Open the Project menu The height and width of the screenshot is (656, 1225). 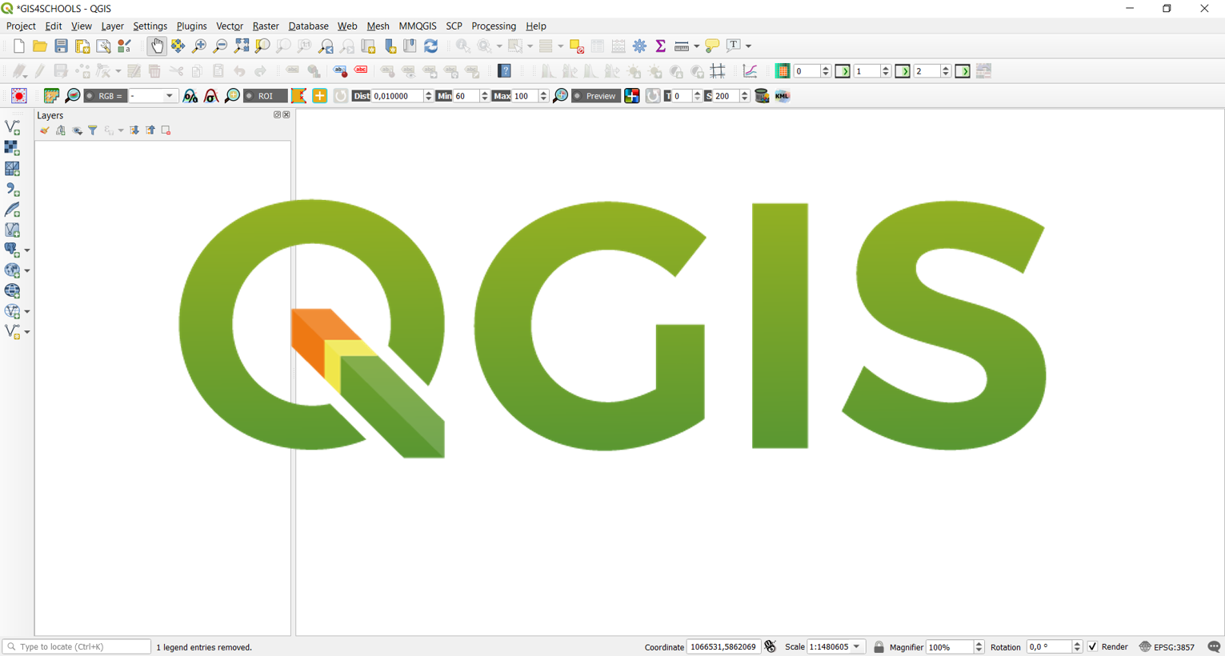21,26
